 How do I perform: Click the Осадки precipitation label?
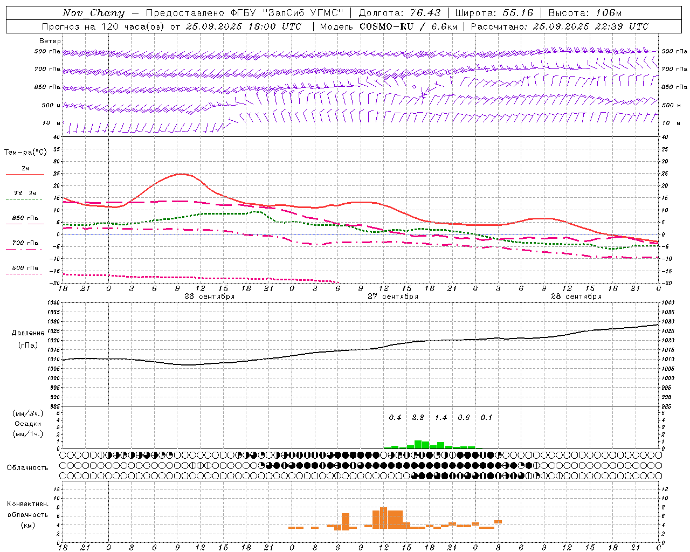coord(27,424)
